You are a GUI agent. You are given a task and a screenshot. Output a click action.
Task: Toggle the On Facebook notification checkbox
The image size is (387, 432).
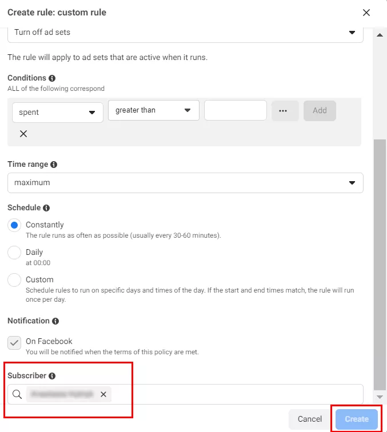[x=14, y=343]
